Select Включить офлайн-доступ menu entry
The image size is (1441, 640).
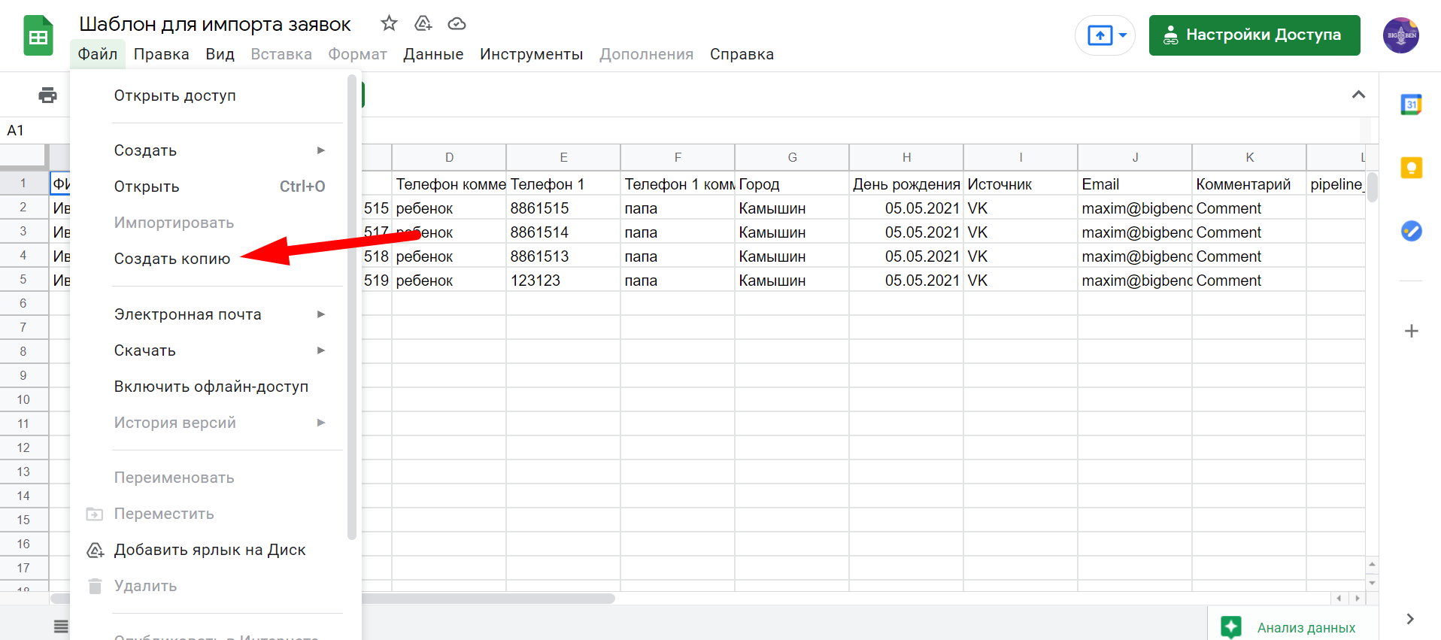(x=209, y=387)
